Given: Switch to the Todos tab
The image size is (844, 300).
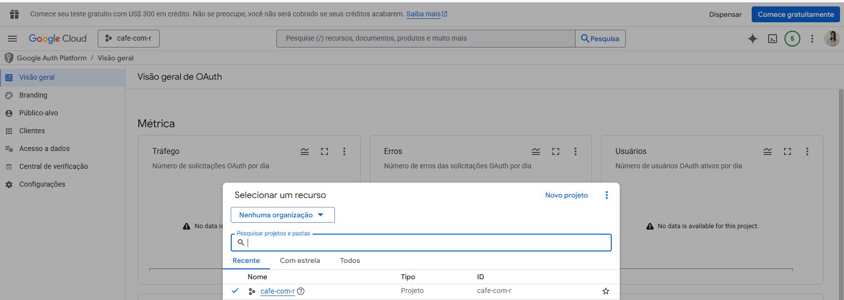Looking at the screenshot, I should (350, 260).
